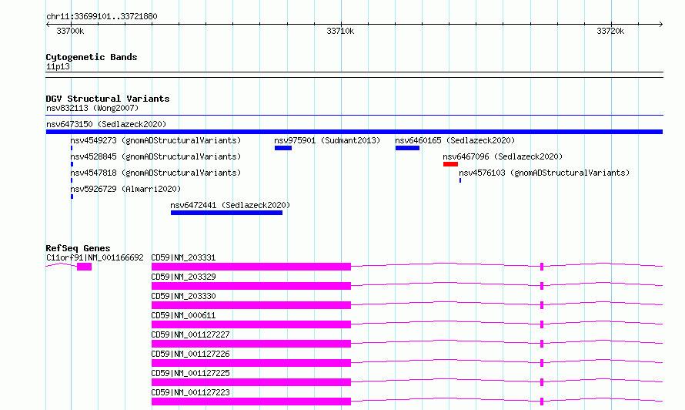Click the nsv4549273 gnomAD variant label
685x410 pixels.
155,140
